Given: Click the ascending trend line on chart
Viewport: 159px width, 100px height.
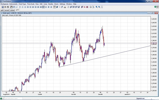Looking at the screenshot, I should (105, 57).
